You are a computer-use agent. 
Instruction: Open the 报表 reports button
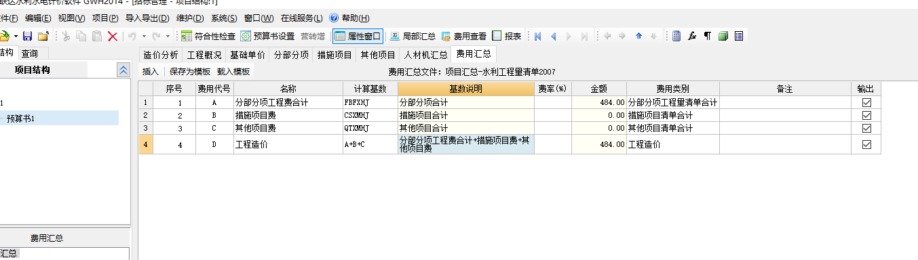(x=507, y=36)
